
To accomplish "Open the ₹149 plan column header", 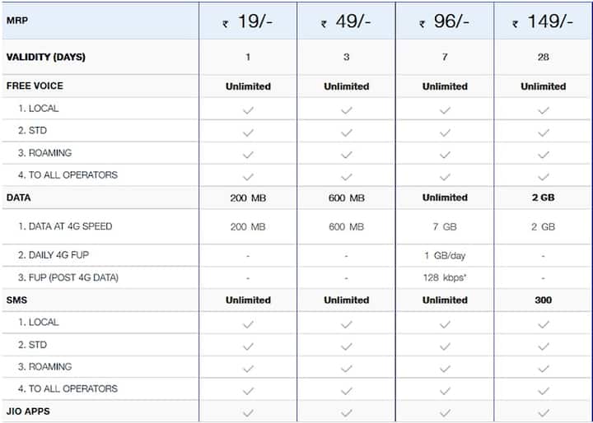I will click(x=543, y=21).
